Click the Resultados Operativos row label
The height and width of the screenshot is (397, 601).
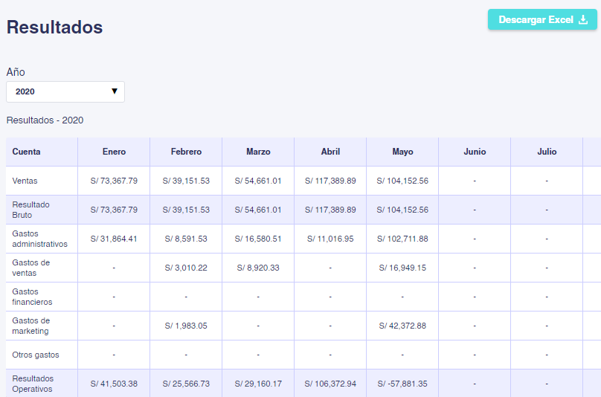click(x=33, y=384)
